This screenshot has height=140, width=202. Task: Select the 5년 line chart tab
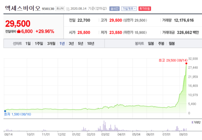pyautogui.click(x=80, y=43)
